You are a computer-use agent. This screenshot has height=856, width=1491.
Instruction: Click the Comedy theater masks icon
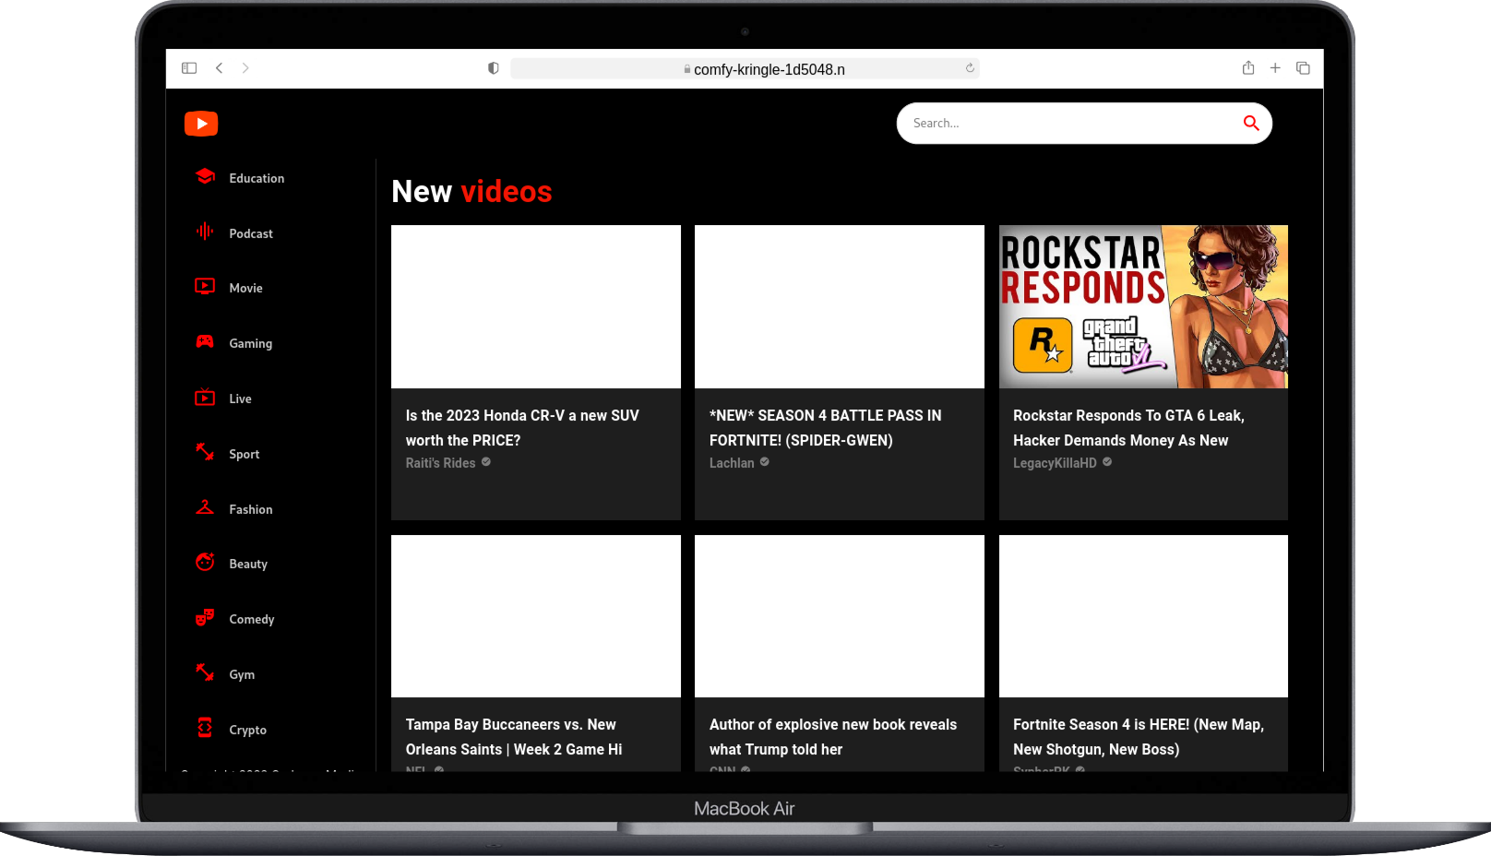tap(205, 618)
